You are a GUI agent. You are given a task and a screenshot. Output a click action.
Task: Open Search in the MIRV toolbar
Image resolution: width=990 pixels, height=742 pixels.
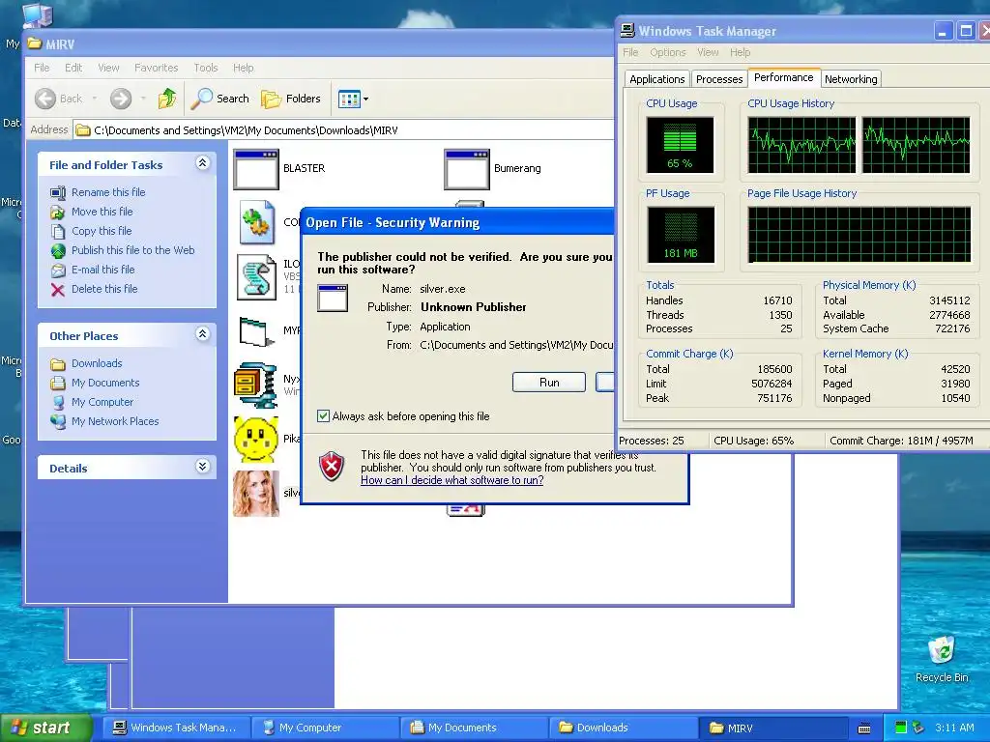(220, 99)
